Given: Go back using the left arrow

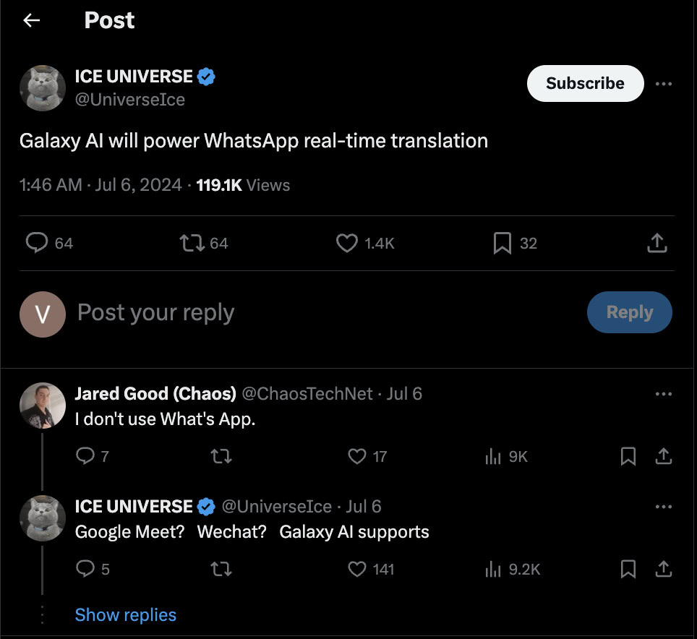Looking at the screenshot, I should pos(31,20).
